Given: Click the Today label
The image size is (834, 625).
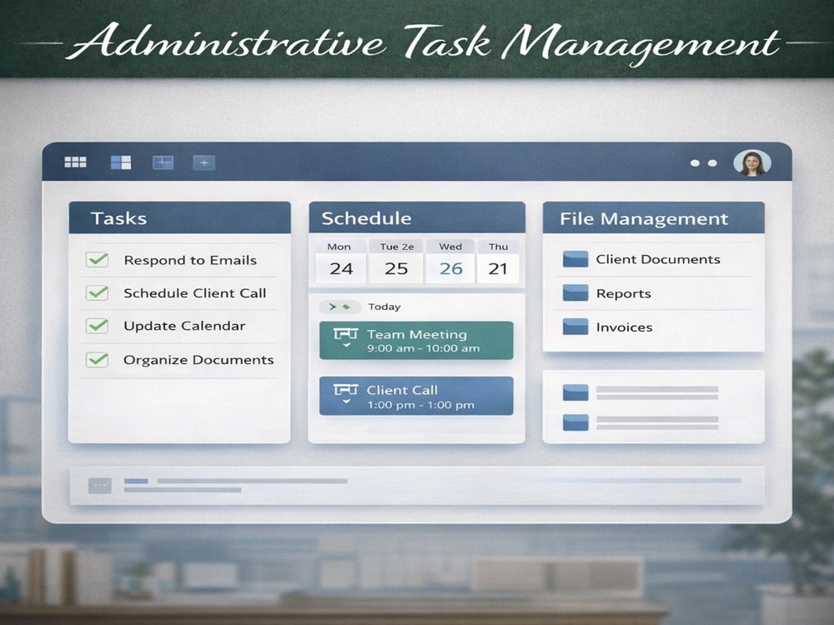Looking at the screenshot, I should tap(384, 307).
